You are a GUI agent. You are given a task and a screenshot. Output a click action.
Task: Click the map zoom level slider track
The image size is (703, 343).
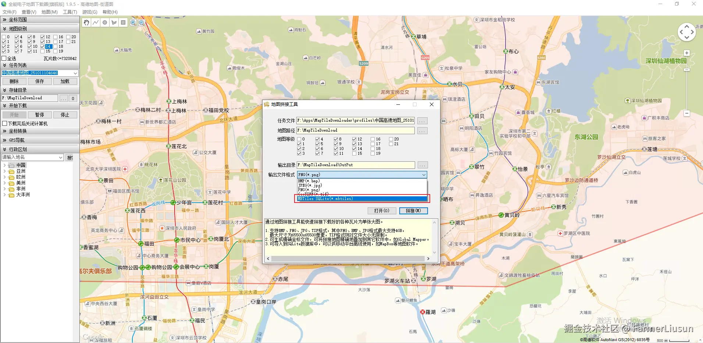pos(687,83)
